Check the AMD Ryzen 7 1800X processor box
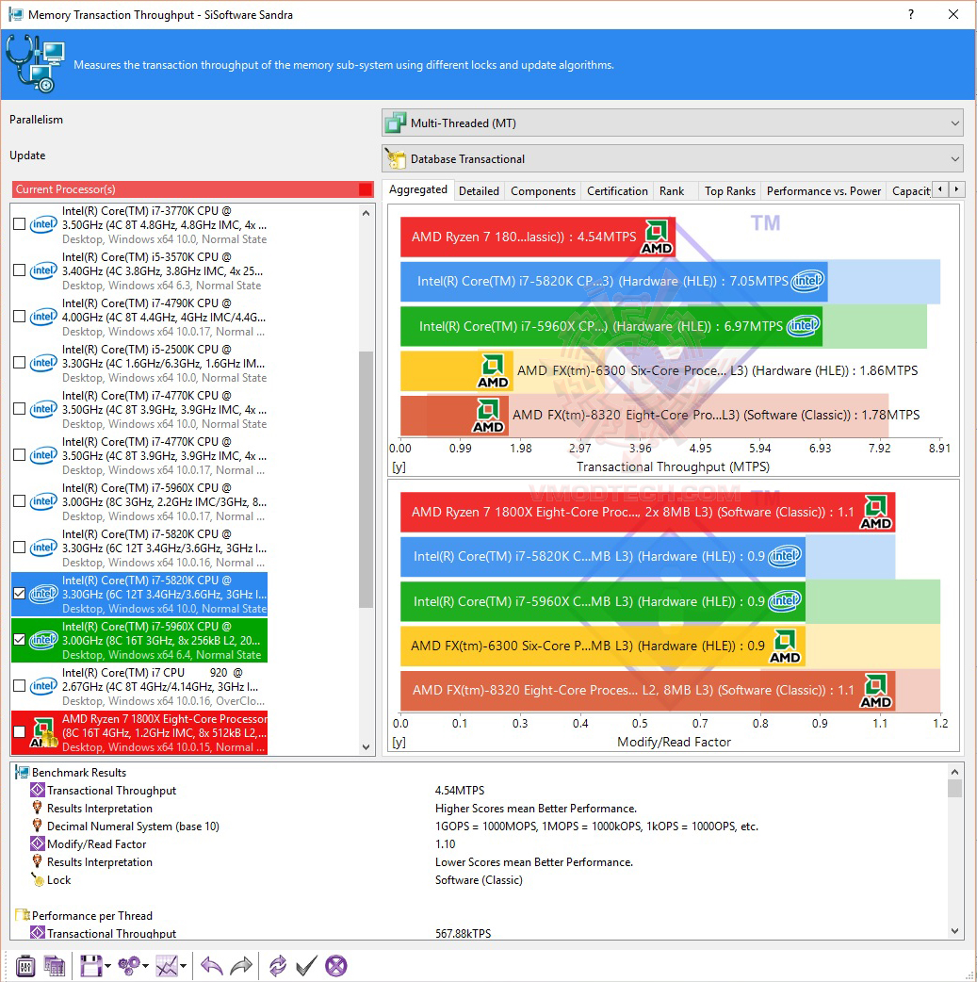The width and height of the screenshot is (977, 982). 20,732
